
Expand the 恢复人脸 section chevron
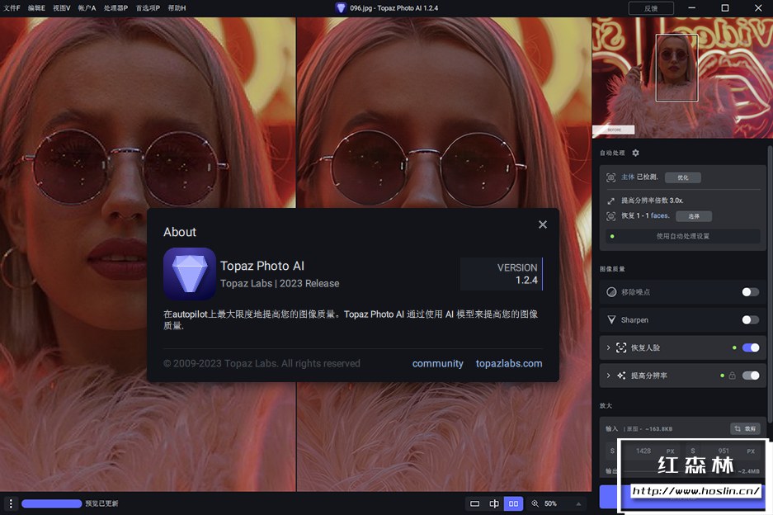[x=608, y=347]
